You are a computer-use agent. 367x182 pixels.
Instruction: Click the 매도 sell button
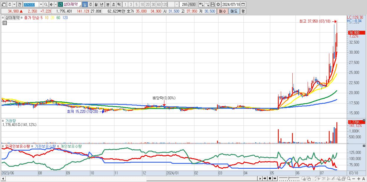click(234, 11)
